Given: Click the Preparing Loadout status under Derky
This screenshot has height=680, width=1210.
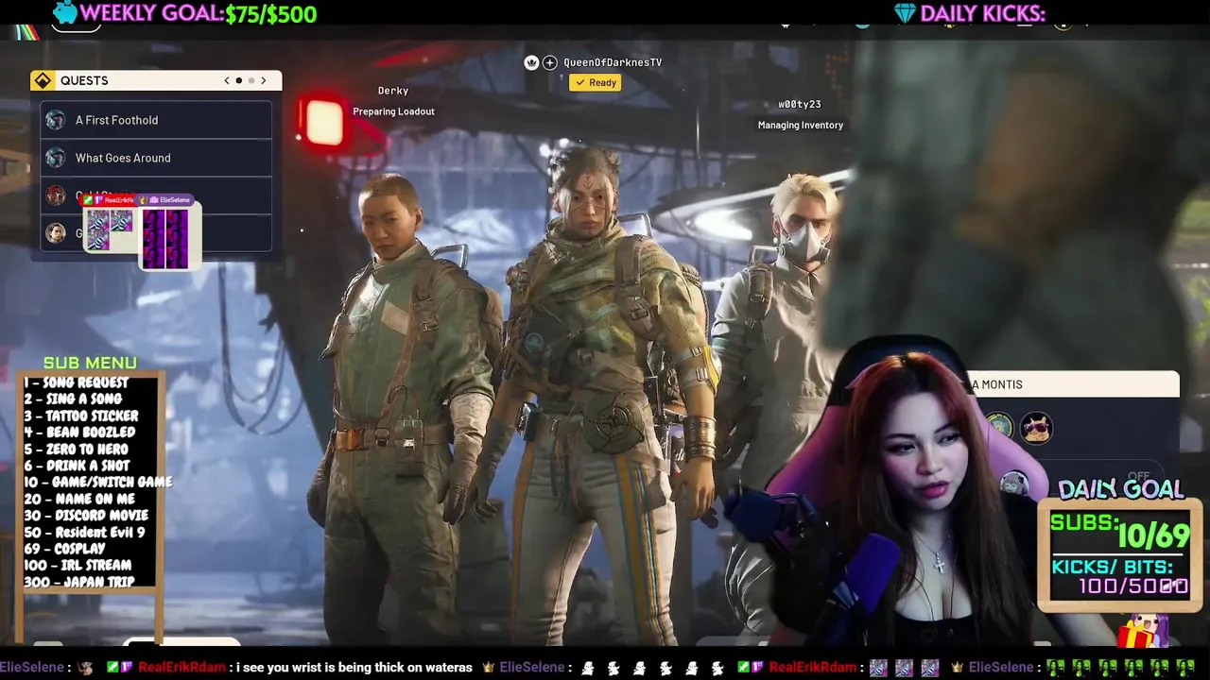Looking at the screenshot, I should pos(393,111).
